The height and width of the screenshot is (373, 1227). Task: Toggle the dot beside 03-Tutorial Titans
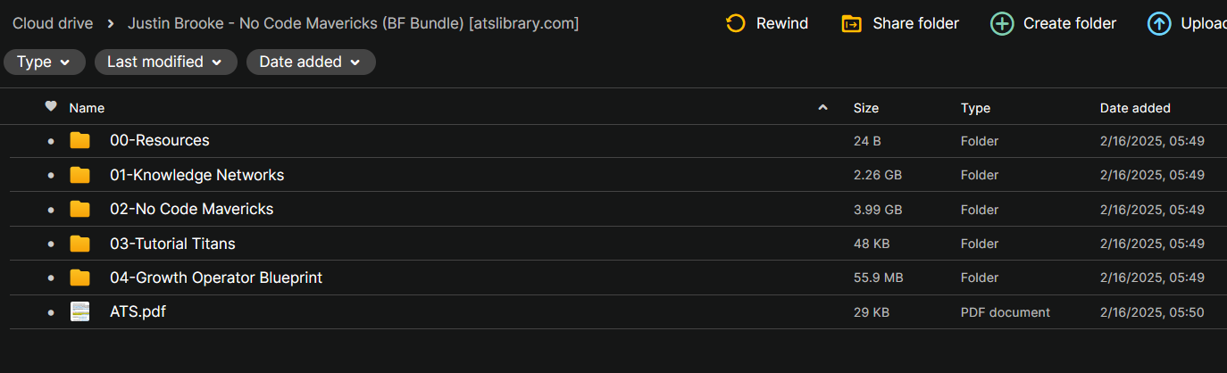[51, 245]
